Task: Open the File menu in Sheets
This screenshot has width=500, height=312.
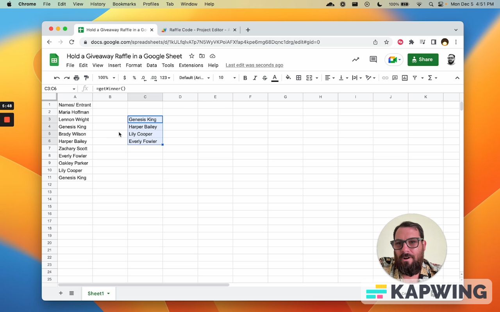Action: tap(70, 65)
